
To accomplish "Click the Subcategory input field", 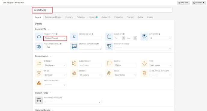I will (90, 65).
